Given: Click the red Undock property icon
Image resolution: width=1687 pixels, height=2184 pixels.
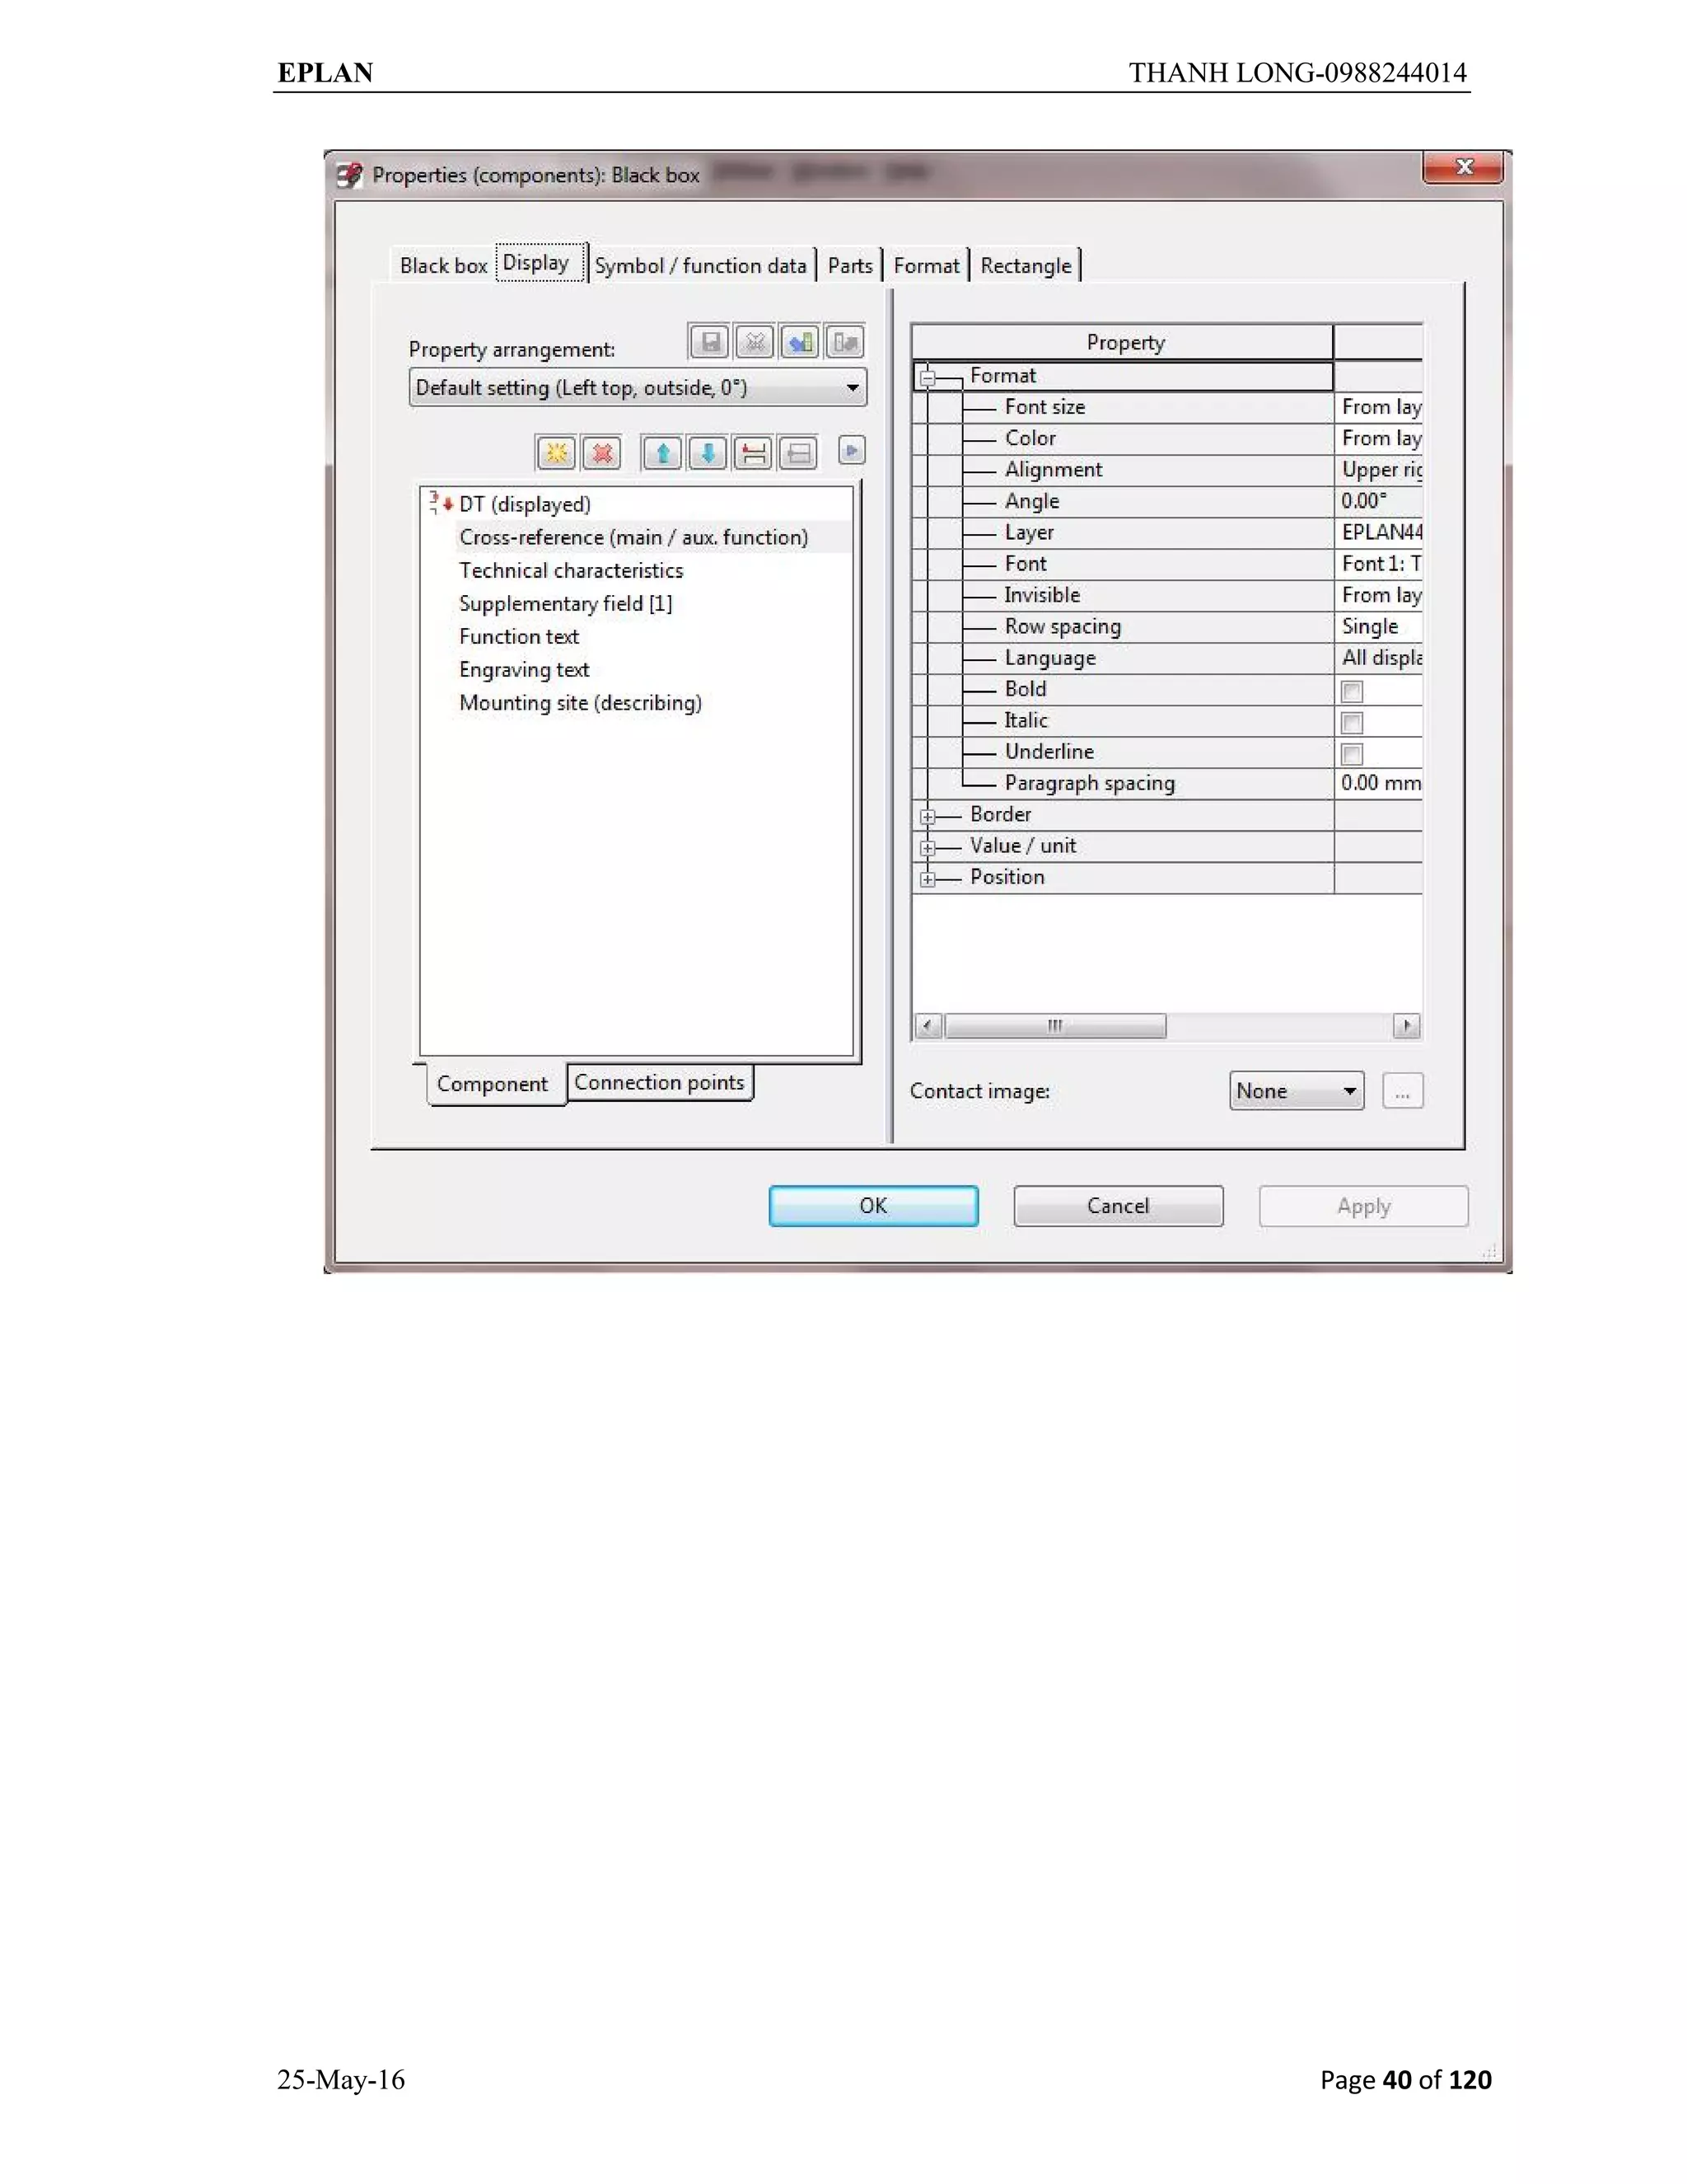Looking at the screenshot, I should (754, 453).
